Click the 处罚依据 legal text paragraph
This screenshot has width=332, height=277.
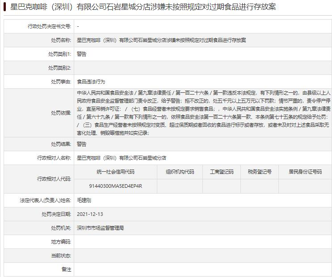[x=203, y=113]
